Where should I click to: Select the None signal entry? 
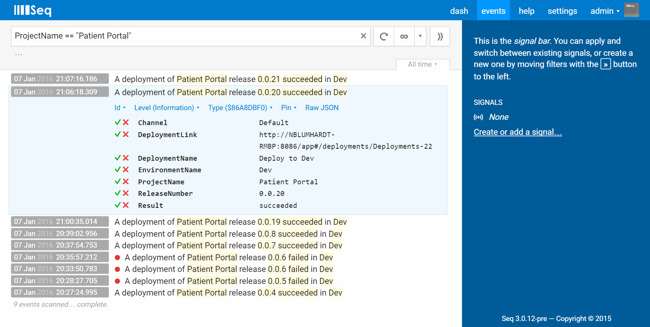(498, 117)
